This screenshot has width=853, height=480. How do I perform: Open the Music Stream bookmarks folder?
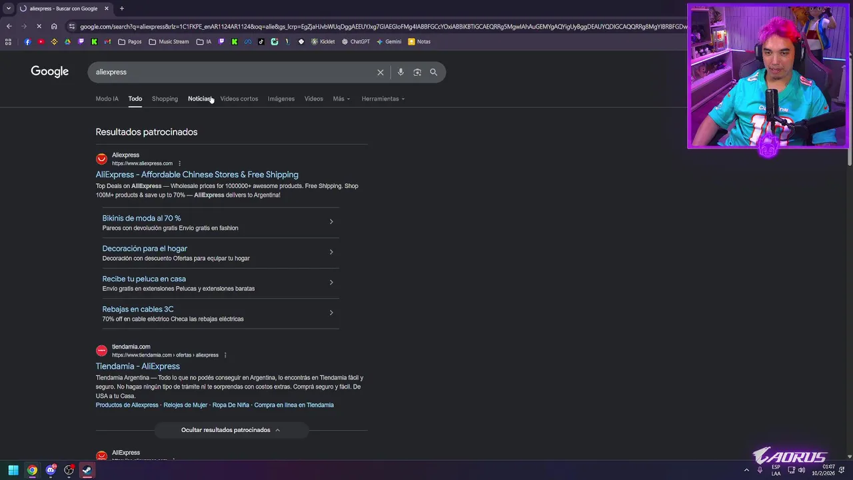click(169, 41)
